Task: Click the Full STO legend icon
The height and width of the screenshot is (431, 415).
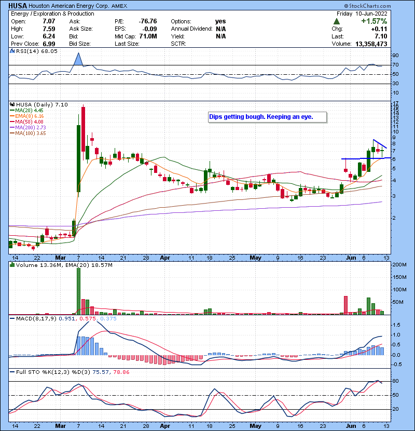Action: pyautogui.click(x=12, y=372)
